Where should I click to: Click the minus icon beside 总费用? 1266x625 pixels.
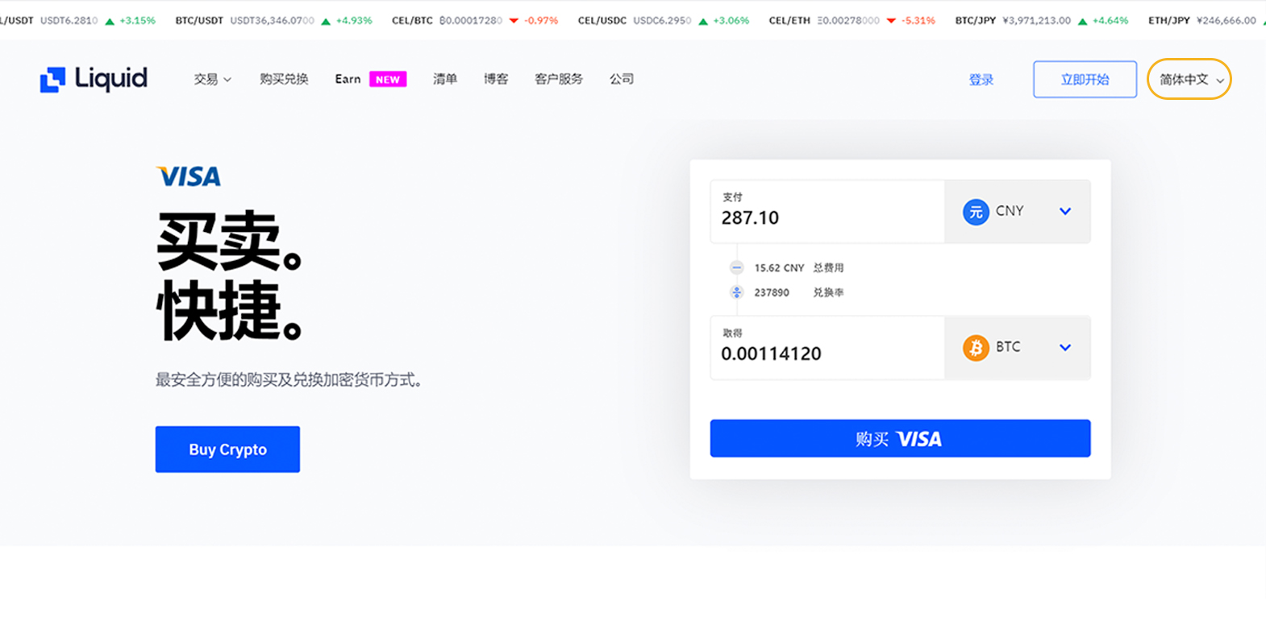[x=737, y=267]
